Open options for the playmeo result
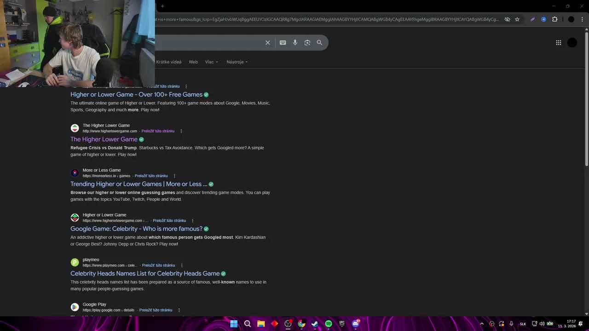 (182, 265)
